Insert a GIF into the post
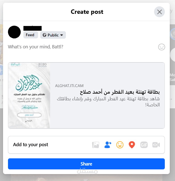This screenshot has width=175, height=181. (x=144, y=145)
